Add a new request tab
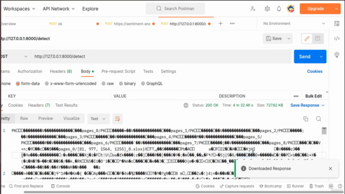This screenshot has height=194, width=345. (x=220, y=24)
